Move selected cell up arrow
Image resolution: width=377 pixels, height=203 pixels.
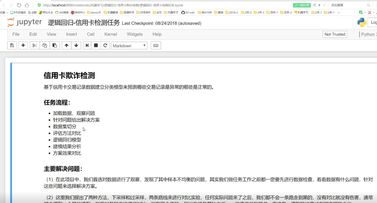(x=67, y=46)
